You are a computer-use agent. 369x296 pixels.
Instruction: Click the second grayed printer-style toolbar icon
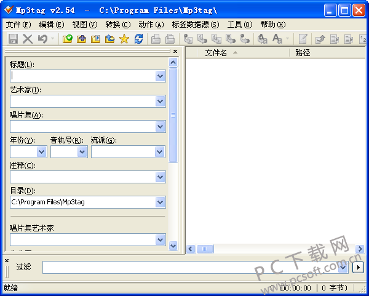170,39
